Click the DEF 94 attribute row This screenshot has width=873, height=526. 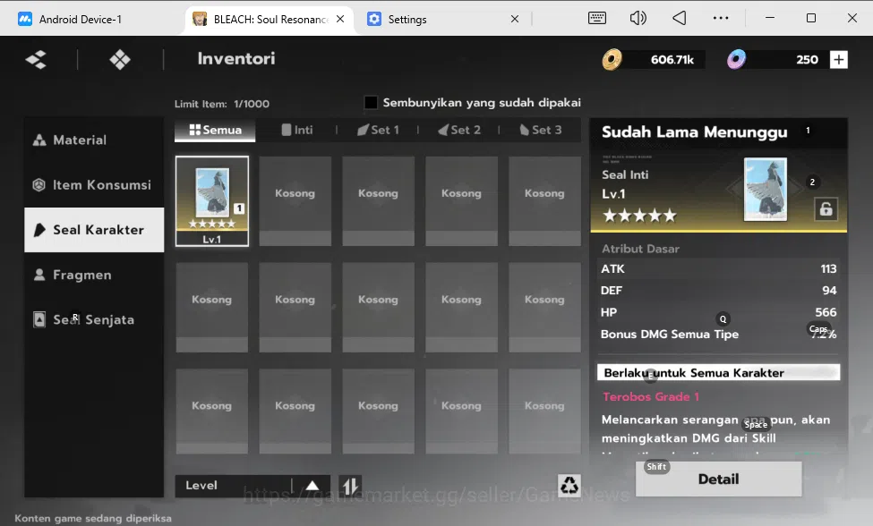(x=718, y=290)
